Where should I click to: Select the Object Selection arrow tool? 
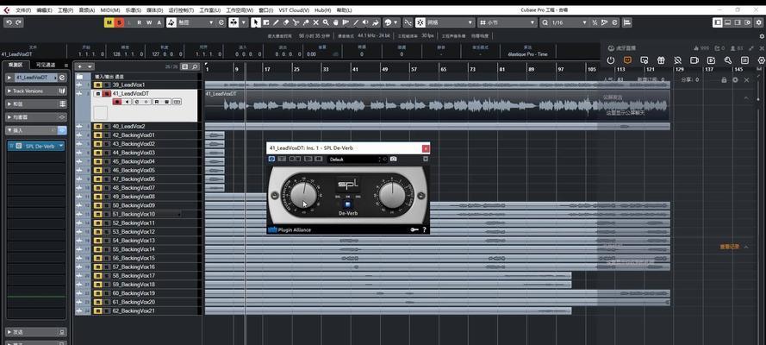(256, 22)
